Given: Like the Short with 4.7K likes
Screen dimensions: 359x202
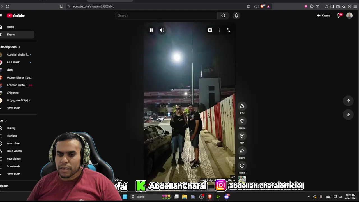Looking at the screenshot, I should click(242, 106).
